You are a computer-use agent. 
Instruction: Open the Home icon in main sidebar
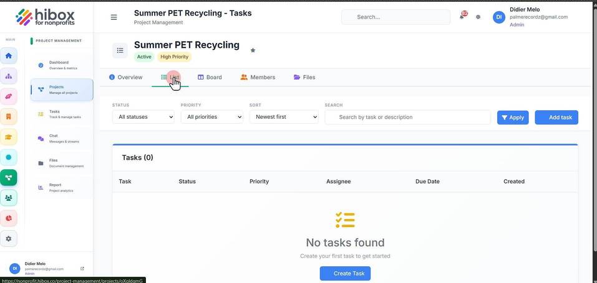click(8, 55)
